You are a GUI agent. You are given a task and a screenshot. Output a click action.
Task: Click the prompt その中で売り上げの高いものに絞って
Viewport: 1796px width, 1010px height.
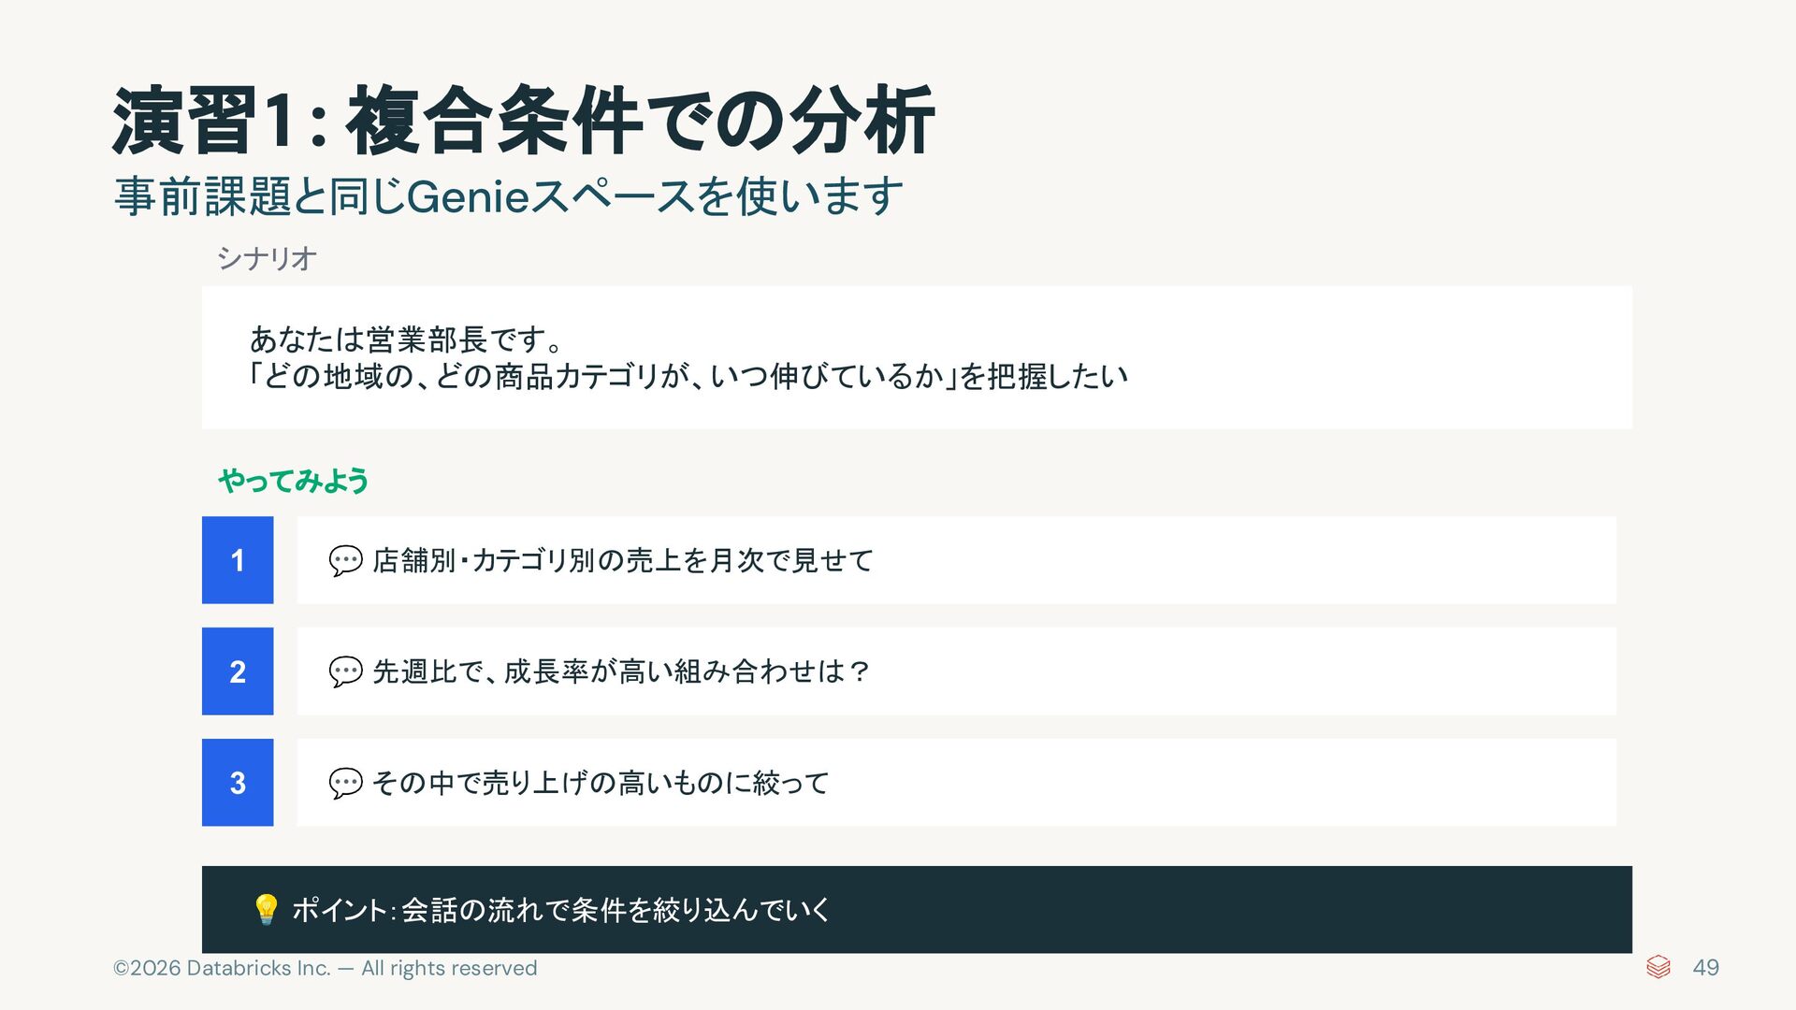601,783
